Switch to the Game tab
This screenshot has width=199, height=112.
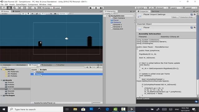[16, 11]
